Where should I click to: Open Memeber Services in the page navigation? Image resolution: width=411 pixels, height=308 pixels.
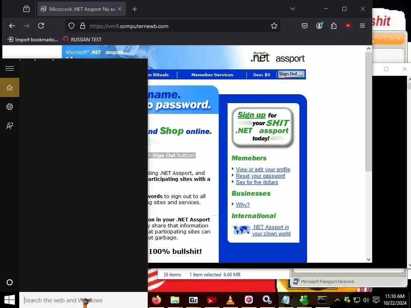(212, 75)
